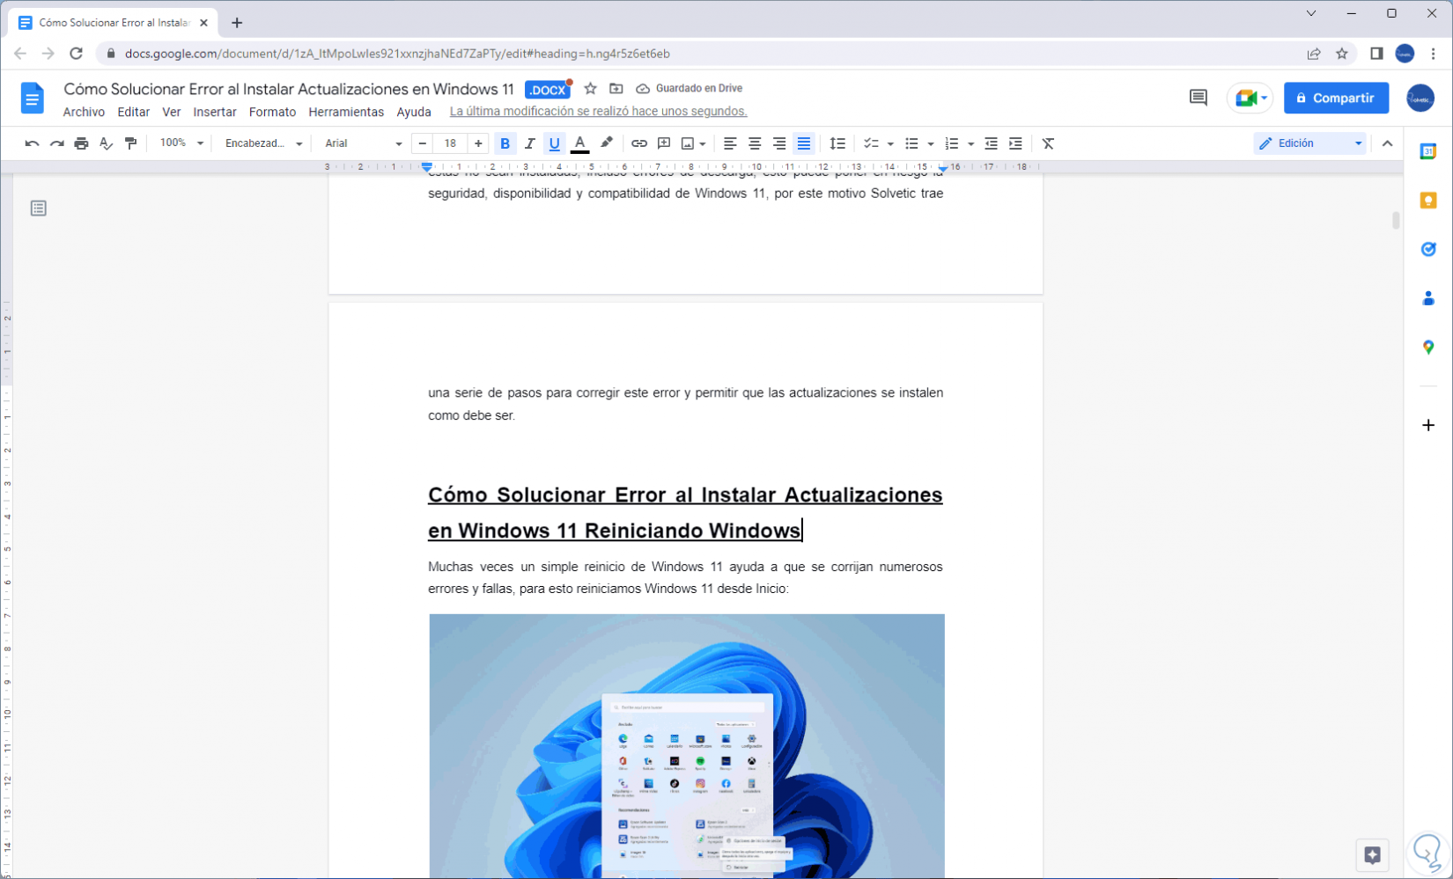Screen dimensions: 1453x879
Task: Open the Google account avatar in Docs
Action: (1420, 98)
